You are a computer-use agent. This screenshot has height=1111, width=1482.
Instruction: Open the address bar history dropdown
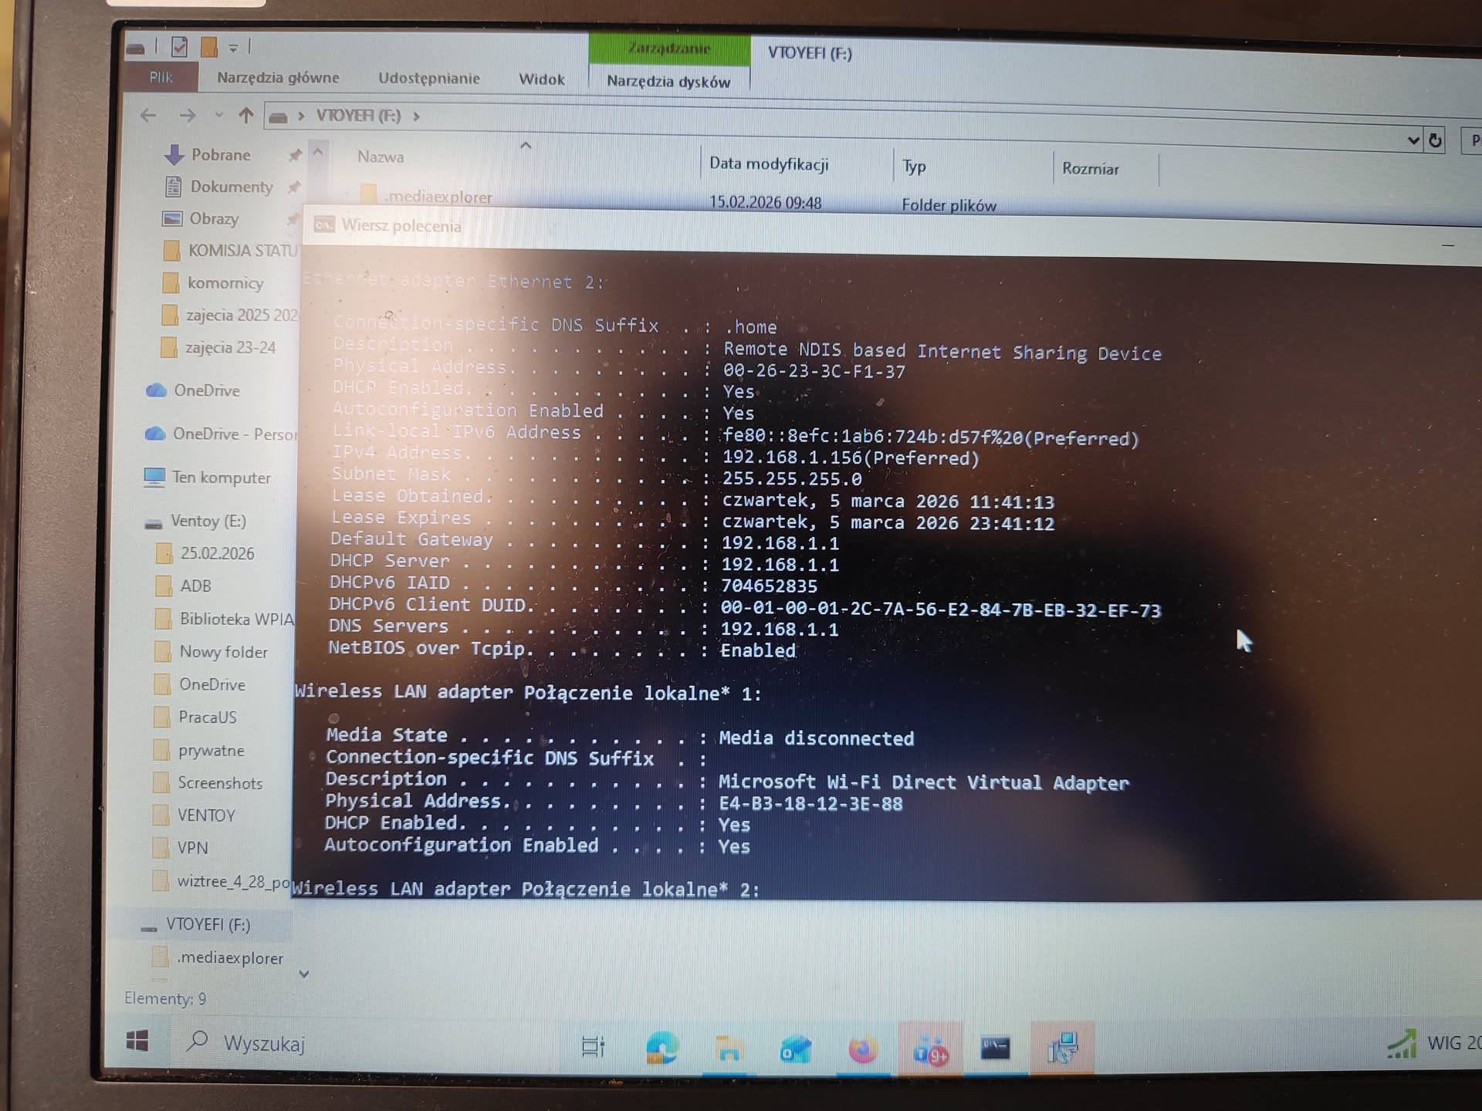point(1413,140)
